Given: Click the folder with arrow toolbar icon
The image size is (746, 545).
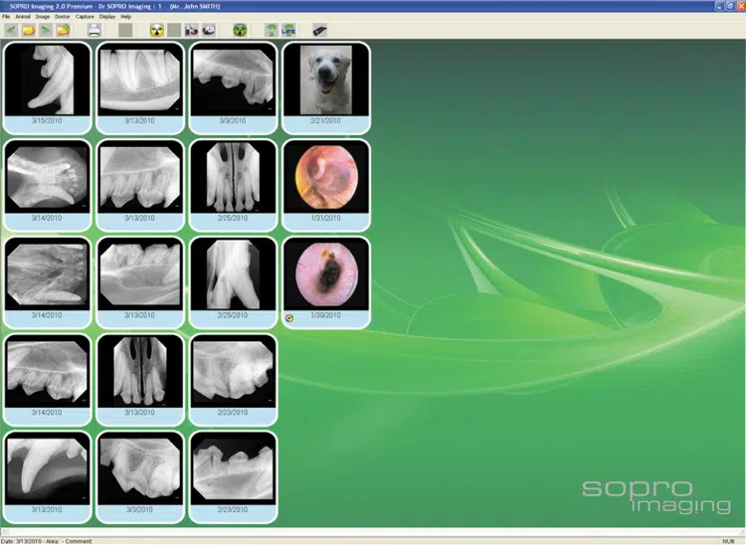Looking at the screenshot, I should pos(63,30).
